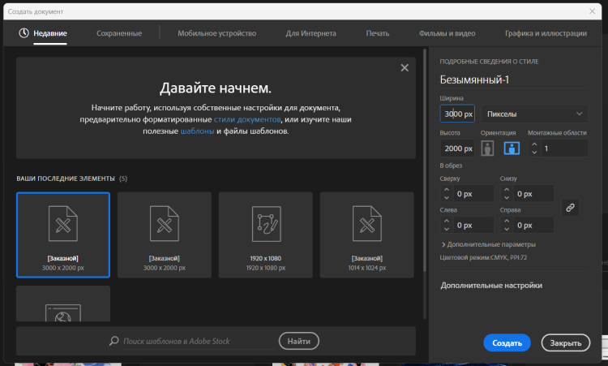Click the Adobe Stock template search field
Image resolution: width=608 pixels, height=366 pixels.
point(198,341)
